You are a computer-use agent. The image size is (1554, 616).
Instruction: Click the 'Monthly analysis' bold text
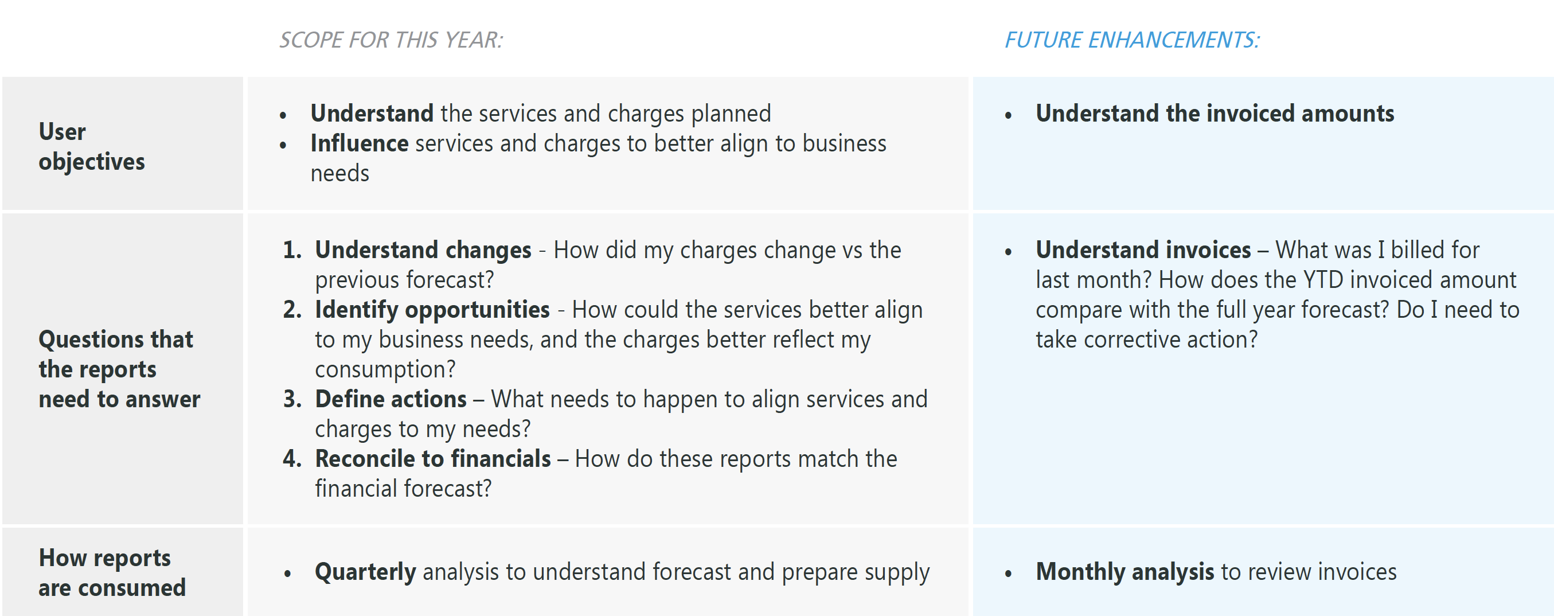pyautogui.click(x=1124, y=571)
